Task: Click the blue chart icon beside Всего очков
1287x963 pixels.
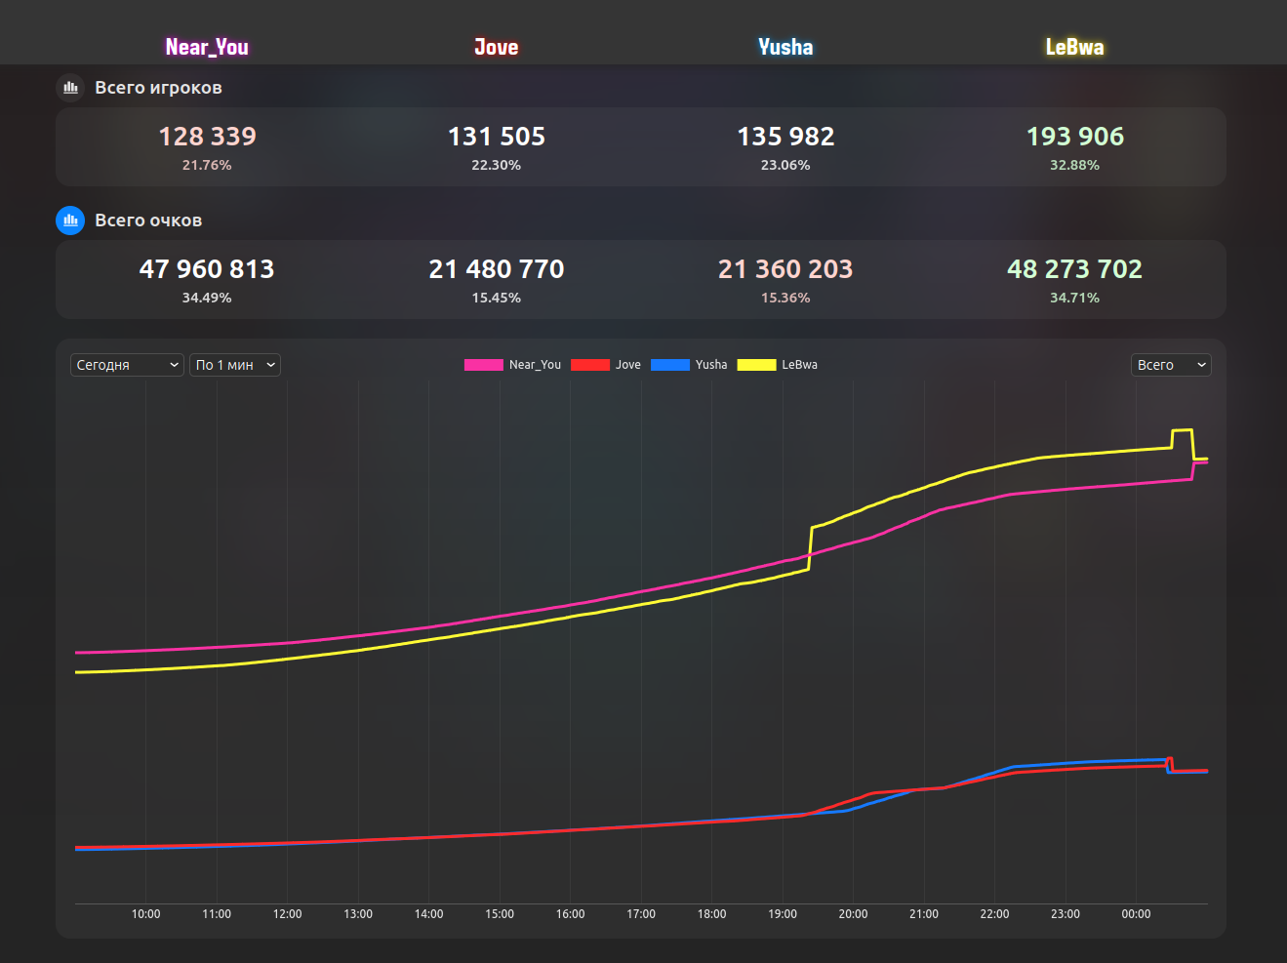Action: [70, 221]
